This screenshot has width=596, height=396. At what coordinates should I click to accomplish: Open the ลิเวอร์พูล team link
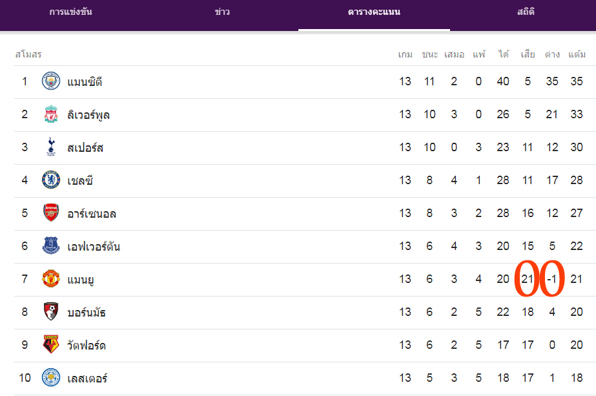coord(88,115)
